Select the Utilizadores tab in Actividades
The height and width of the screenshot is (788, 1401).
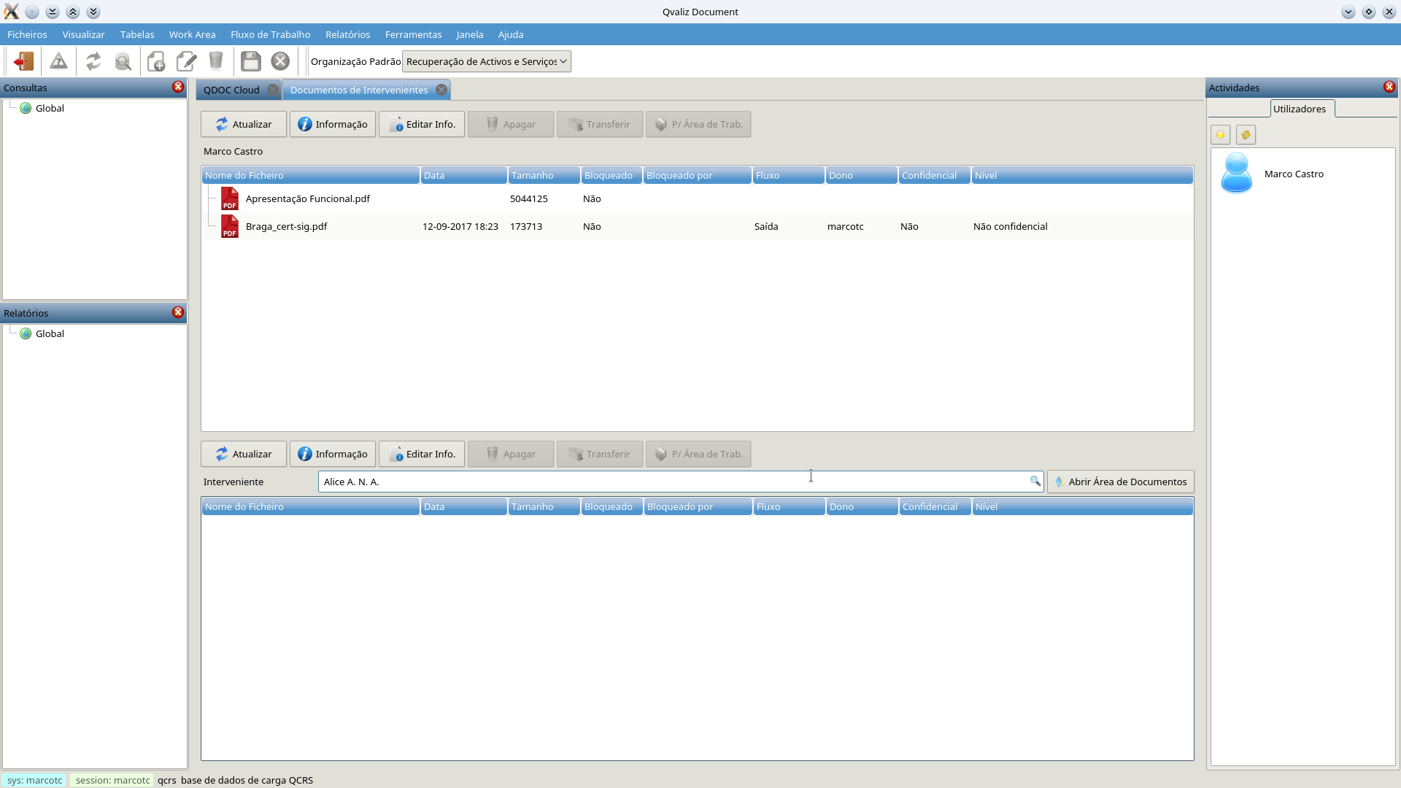point(1299,109)
